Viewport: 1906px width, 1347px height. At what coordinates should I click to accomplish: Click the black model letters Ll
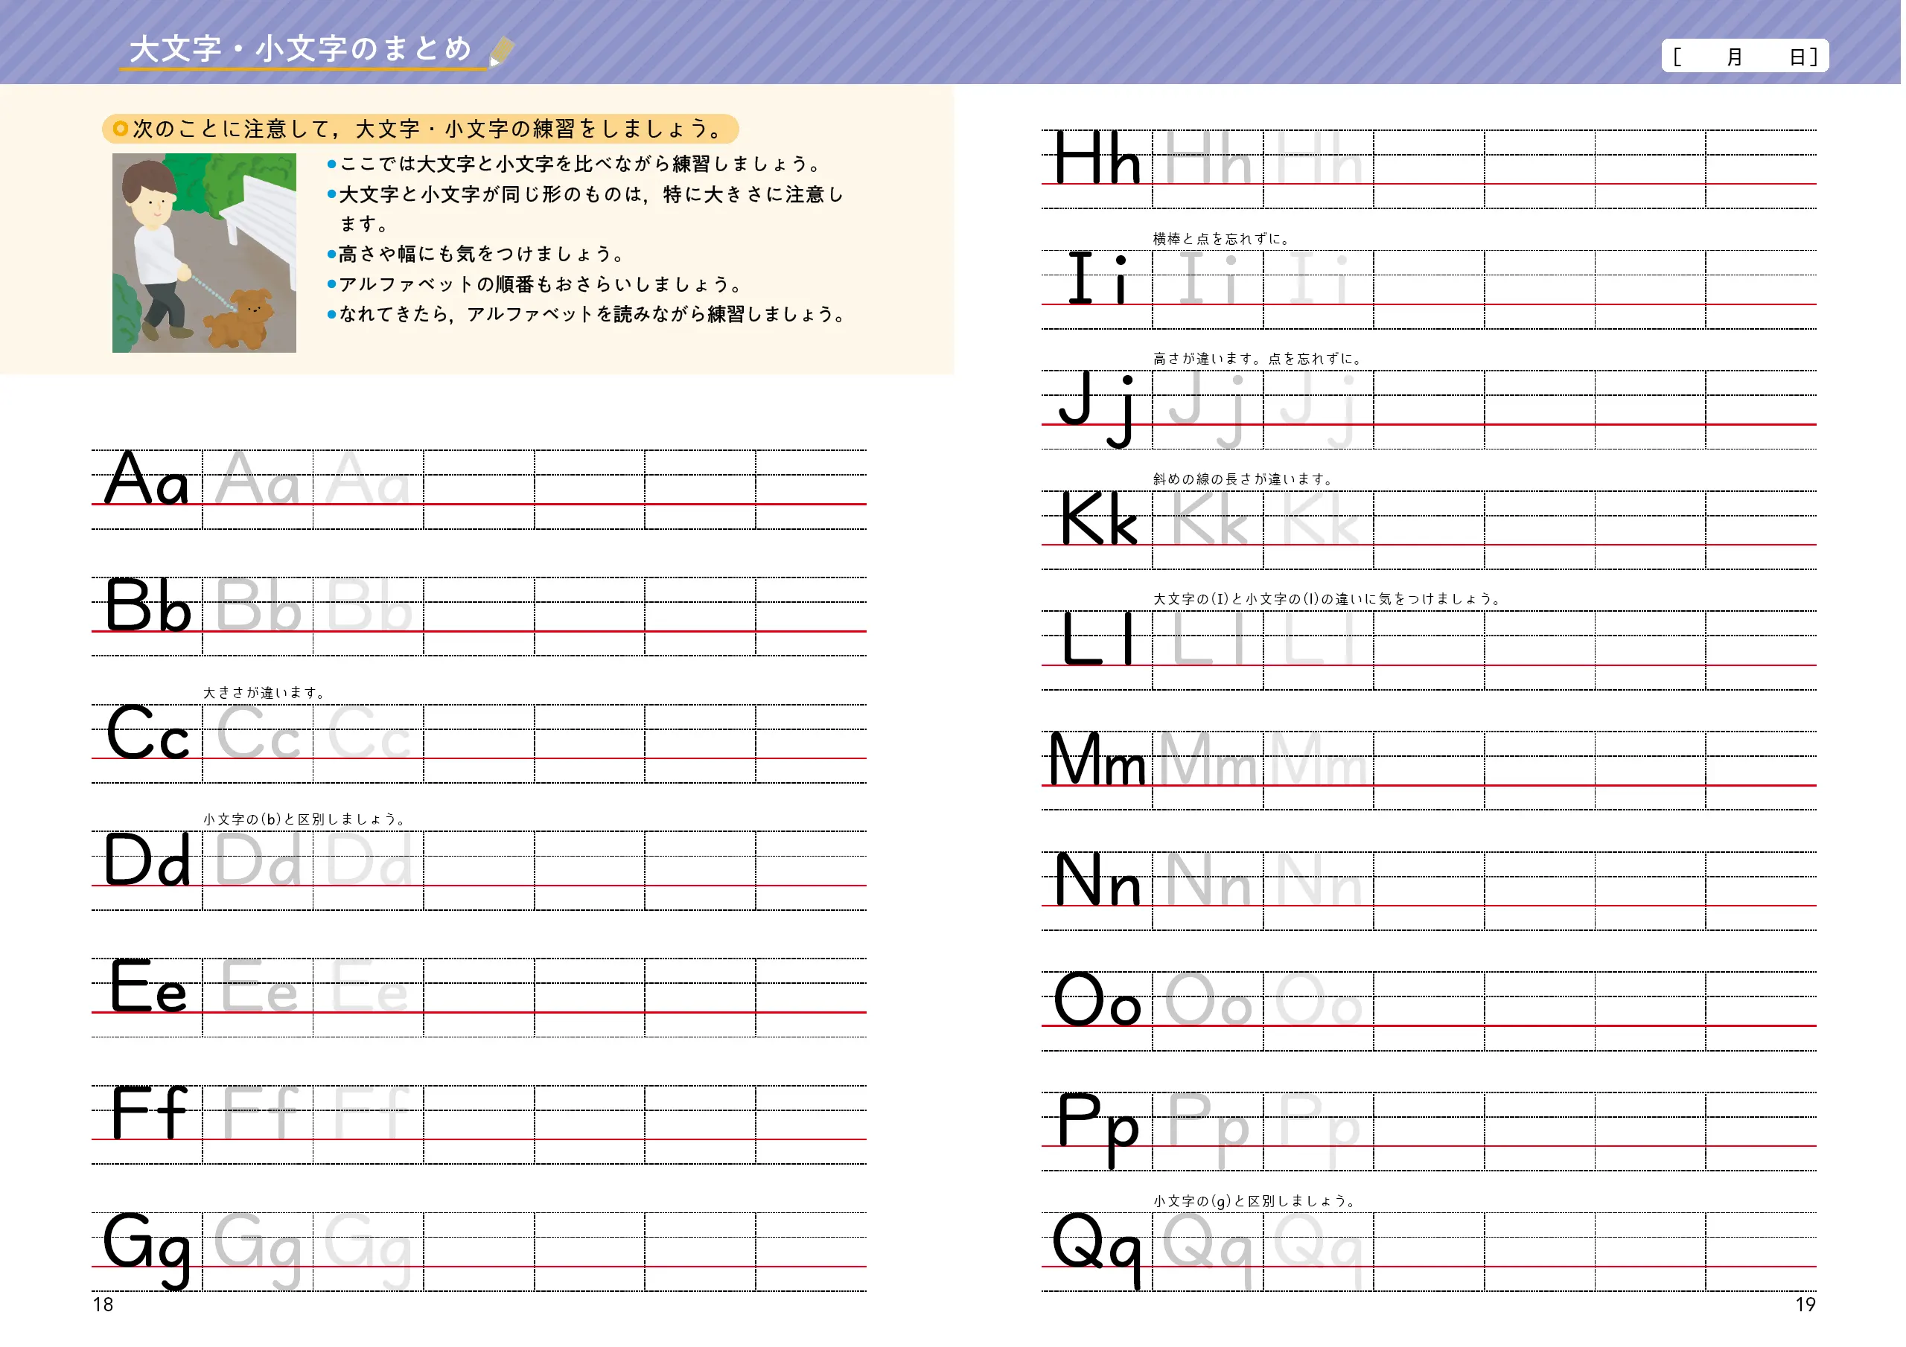click(x=1099, y=639)
